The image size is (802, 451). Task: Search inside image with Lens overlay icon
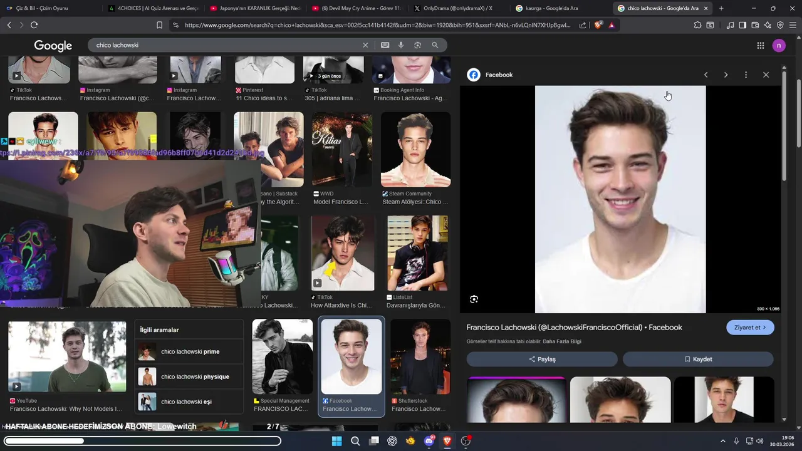pos(474,299)
